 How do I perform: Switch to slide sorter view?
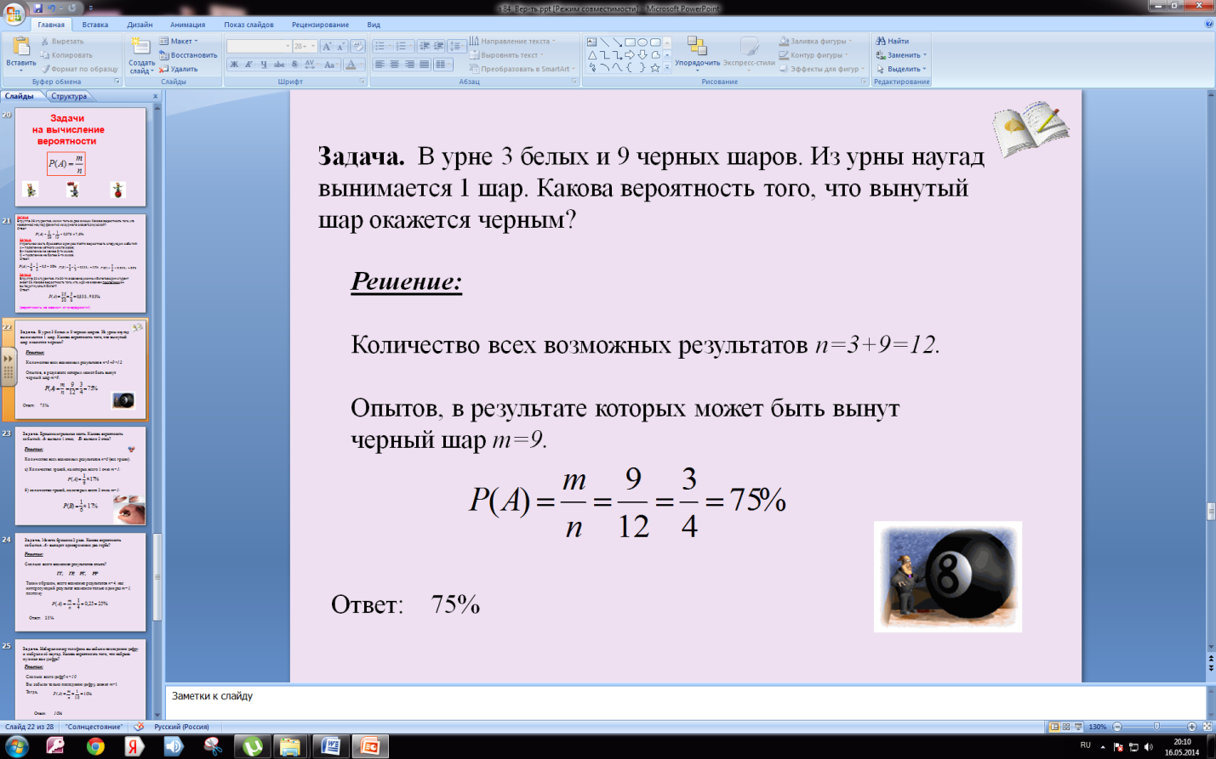coord(1066,727)
